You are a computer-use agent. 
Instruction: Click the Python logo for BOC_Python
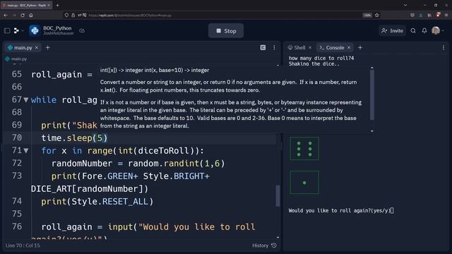(x=35, y=30)
